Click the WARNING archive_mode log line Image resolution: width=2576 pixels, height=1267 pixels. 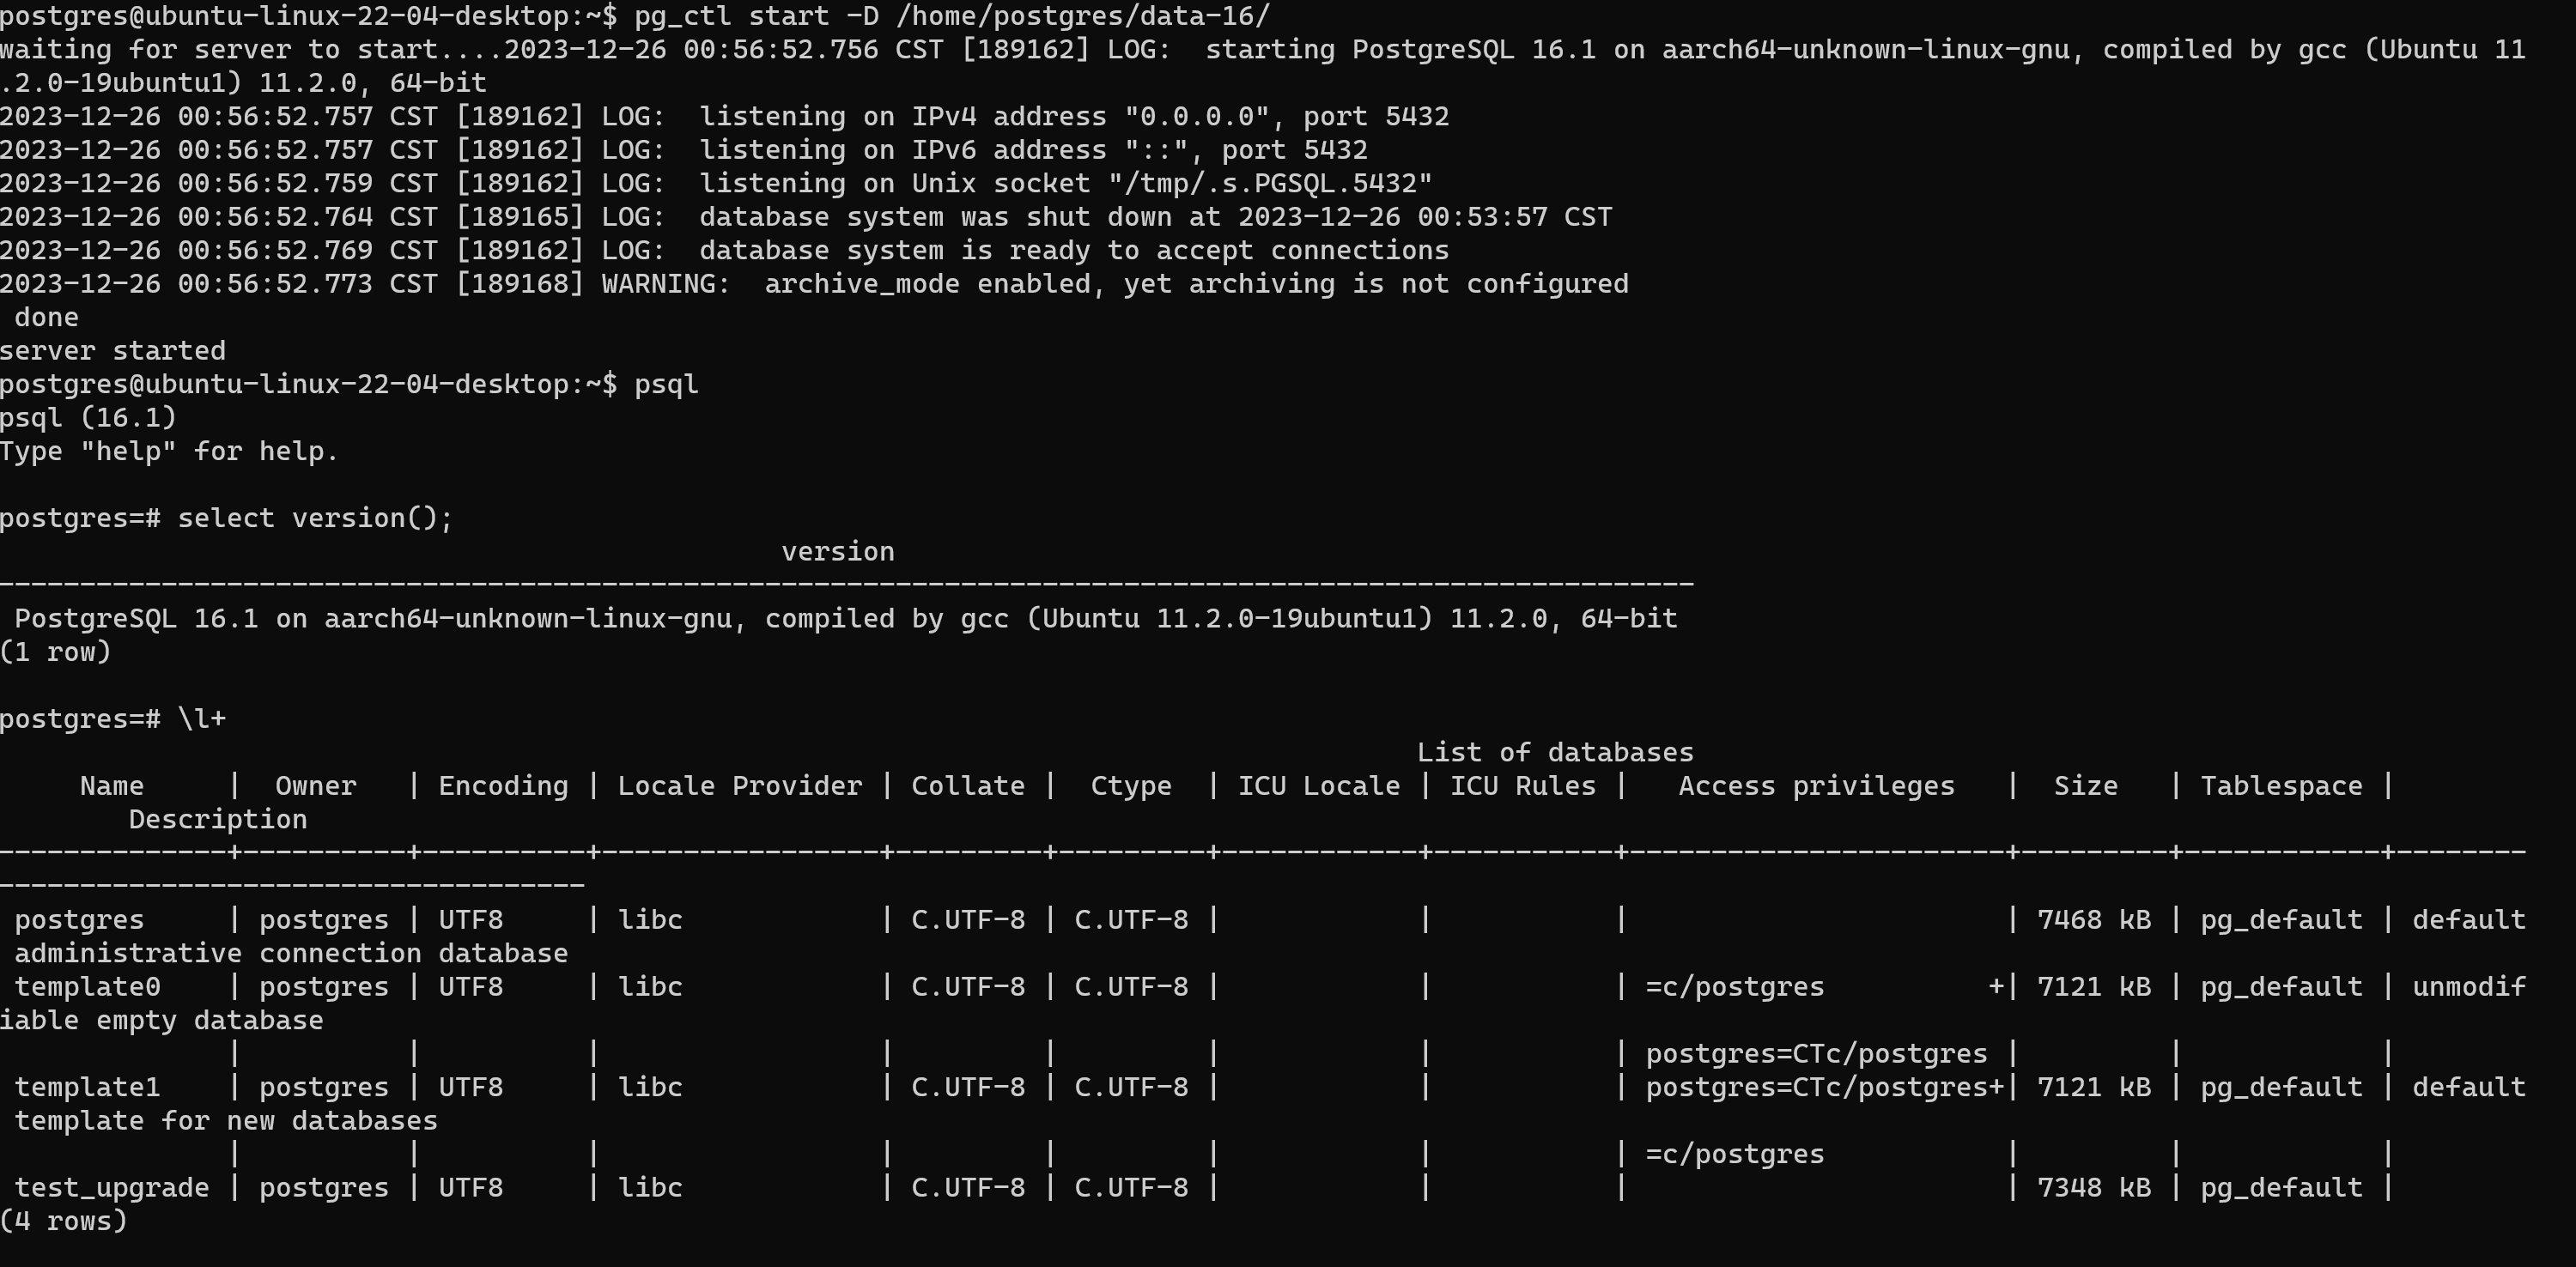[x=1195, y=284]
